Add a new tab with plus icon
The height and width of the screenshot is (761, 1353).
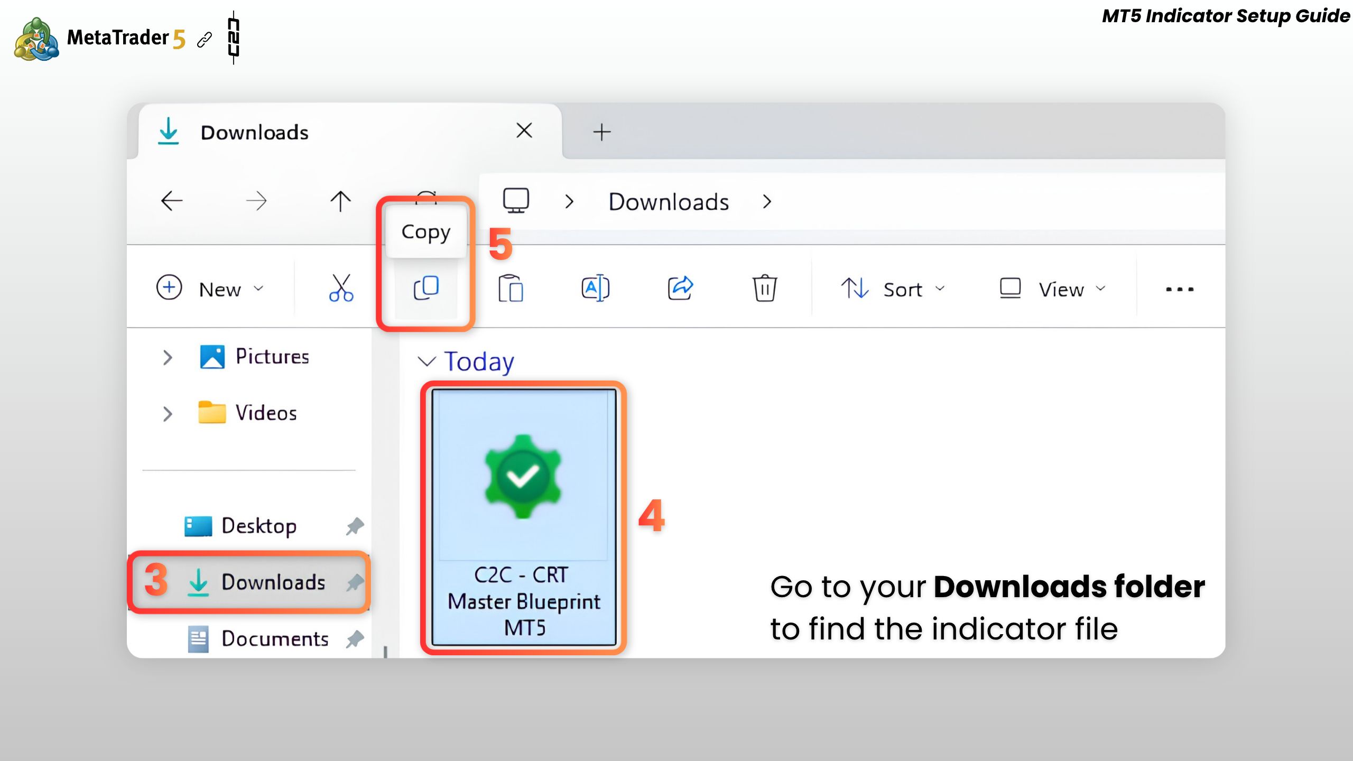602,132
